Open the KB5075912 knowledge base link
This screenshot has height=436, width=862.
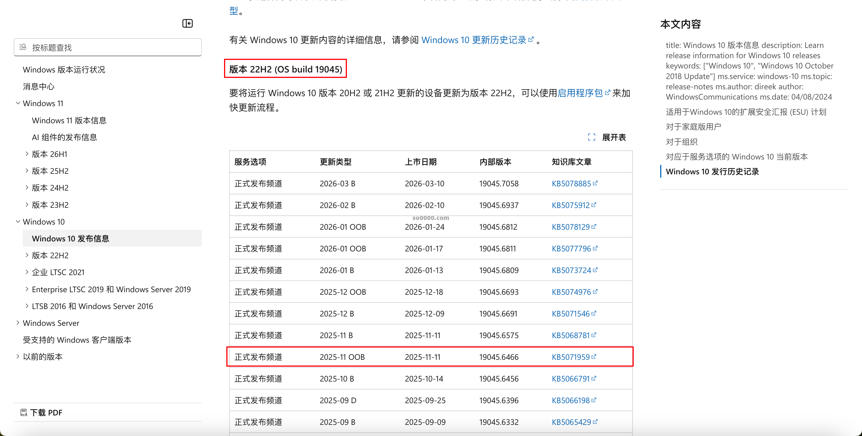(x=571, y=205)
